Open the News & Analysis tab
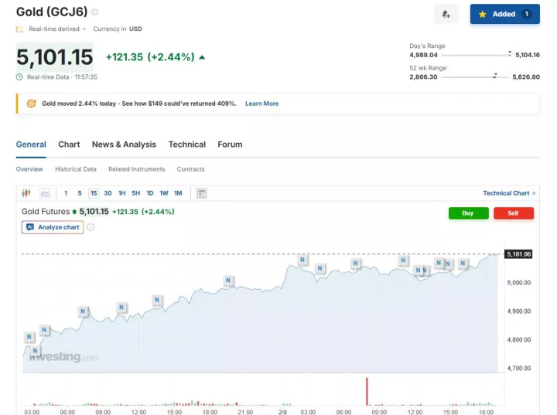557x415 pixels. [124, 145]
